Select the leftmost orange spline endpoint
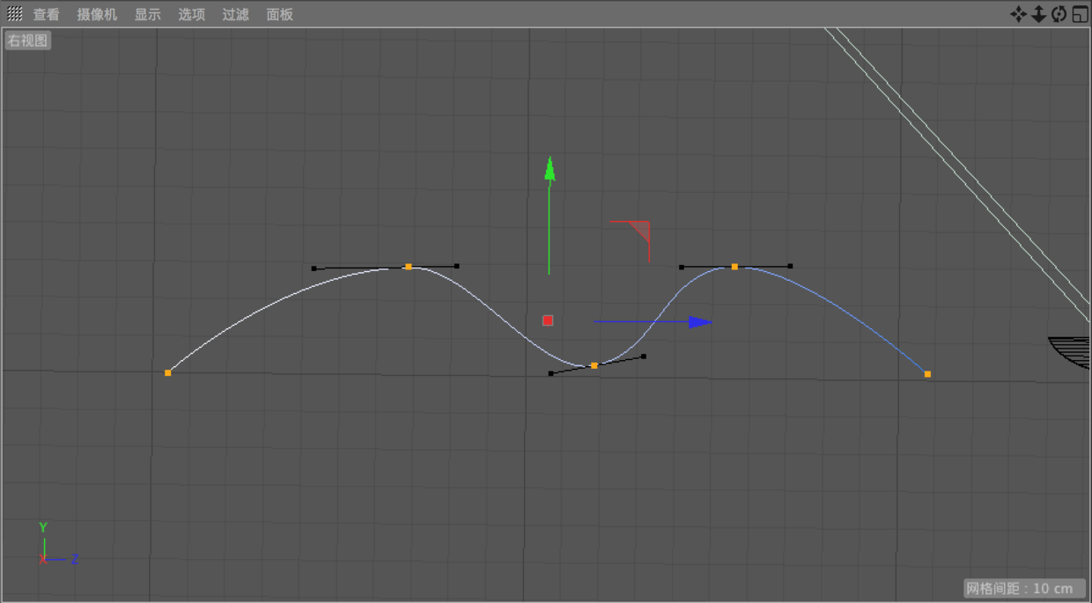 point(168,372)
